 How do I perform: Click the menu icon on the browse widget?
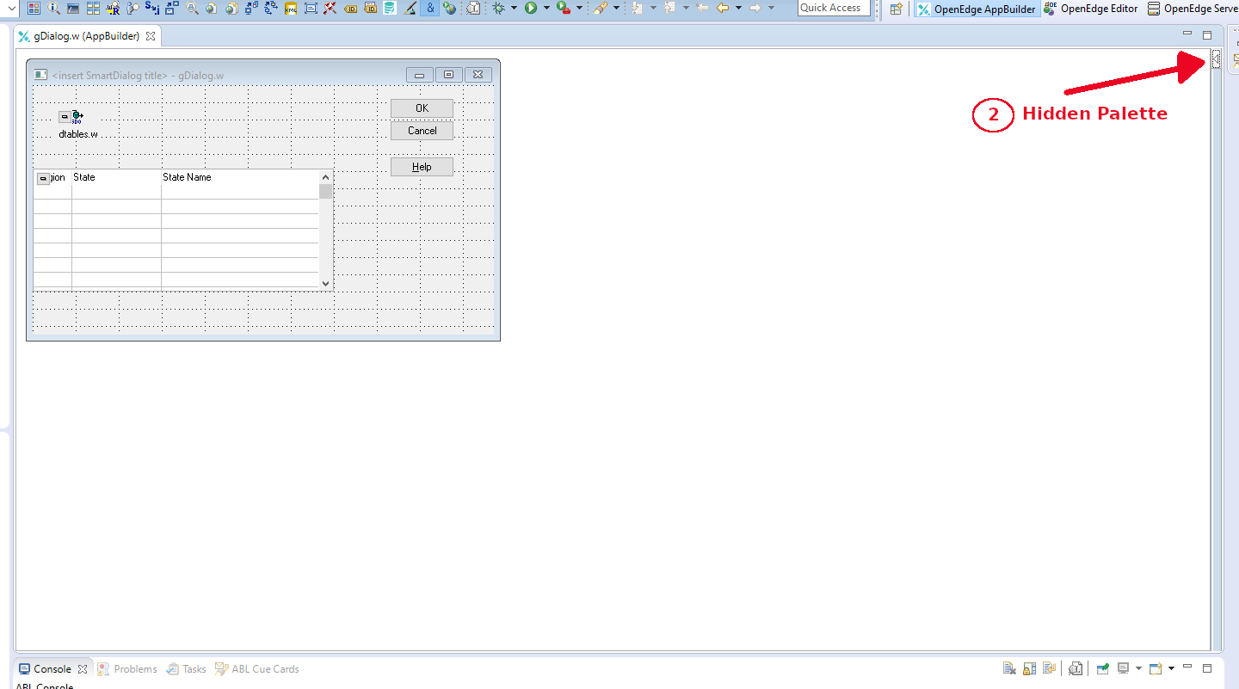[x=43, y=178]
